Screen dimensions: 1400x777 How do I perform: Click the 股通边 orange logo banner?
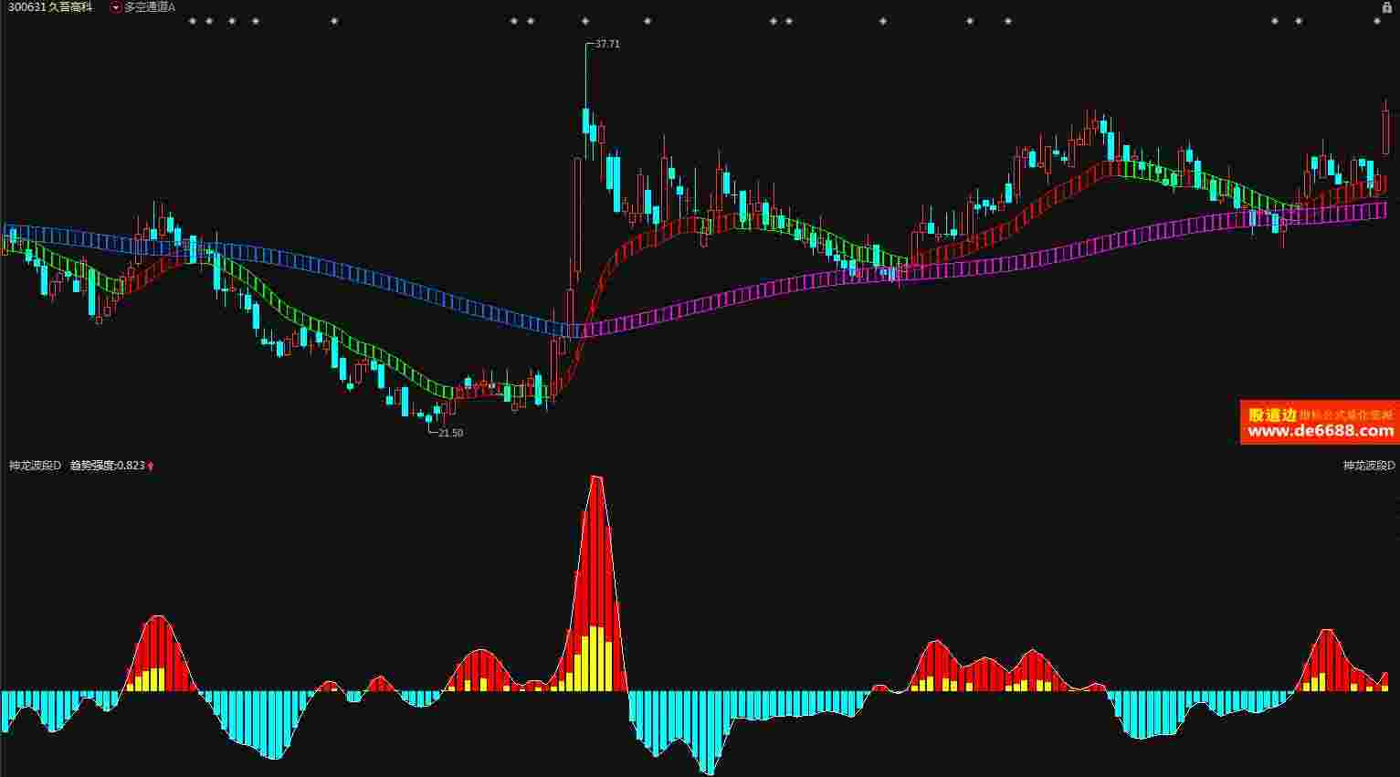[x=1273, y=415]
